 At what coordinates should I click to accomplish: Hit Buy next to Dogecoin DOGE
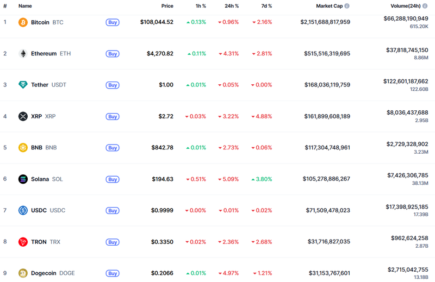point(113,273)
